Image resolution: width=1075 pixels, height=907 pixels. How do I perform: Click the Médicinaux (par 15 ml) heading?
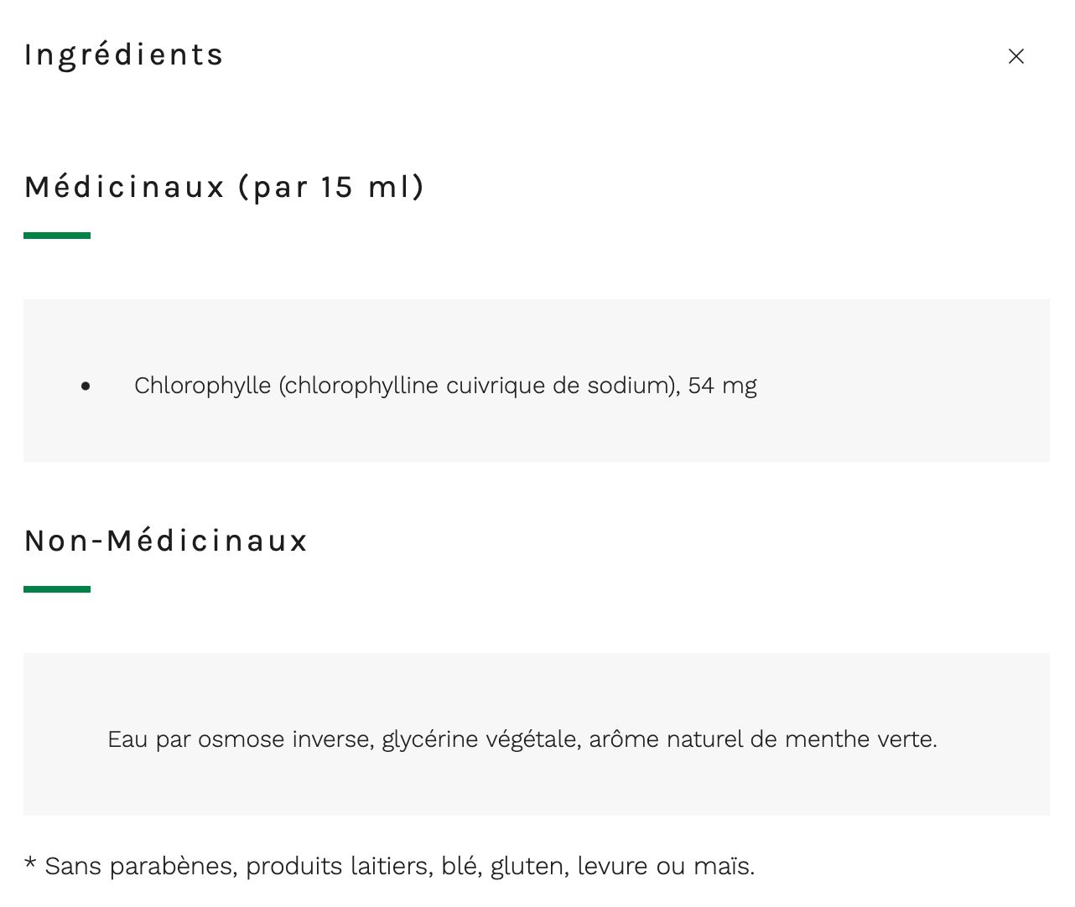click(x=223, y=186)
